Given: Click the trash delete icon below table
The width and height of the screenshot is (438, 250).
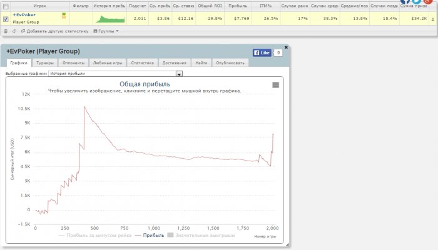Looking at the screenshot, I should click(6, 31).
